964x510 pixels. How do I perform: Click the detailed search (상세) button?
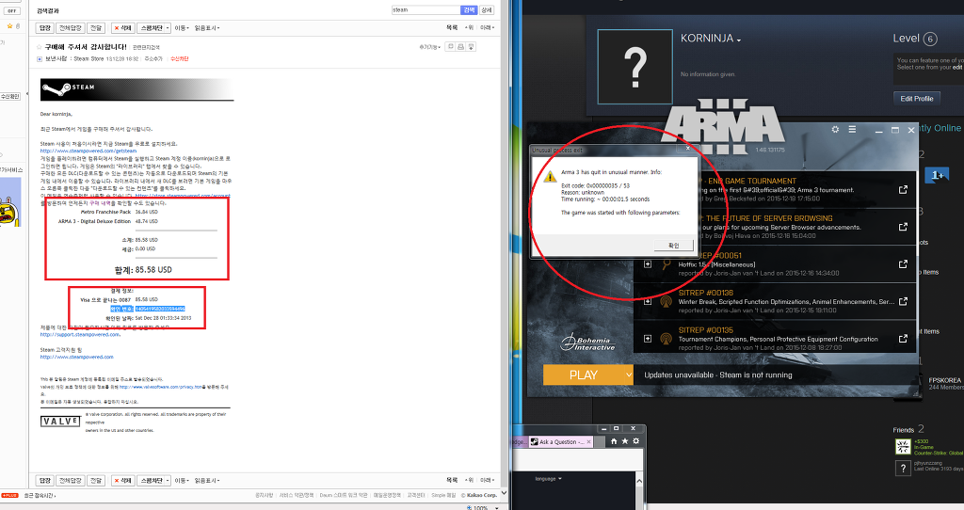487,9
